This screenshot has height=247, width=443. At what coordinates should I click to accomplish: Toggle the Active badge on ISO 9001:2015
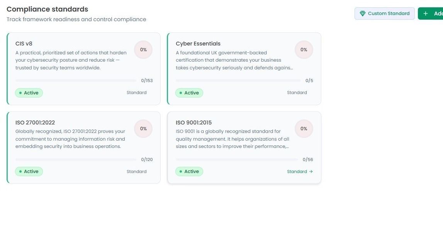click(189, 171)
